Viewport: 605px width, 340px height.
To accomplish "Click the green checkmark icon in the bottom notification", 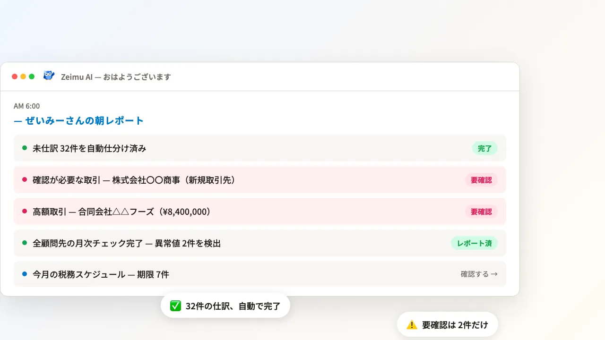I will (175, 306).
